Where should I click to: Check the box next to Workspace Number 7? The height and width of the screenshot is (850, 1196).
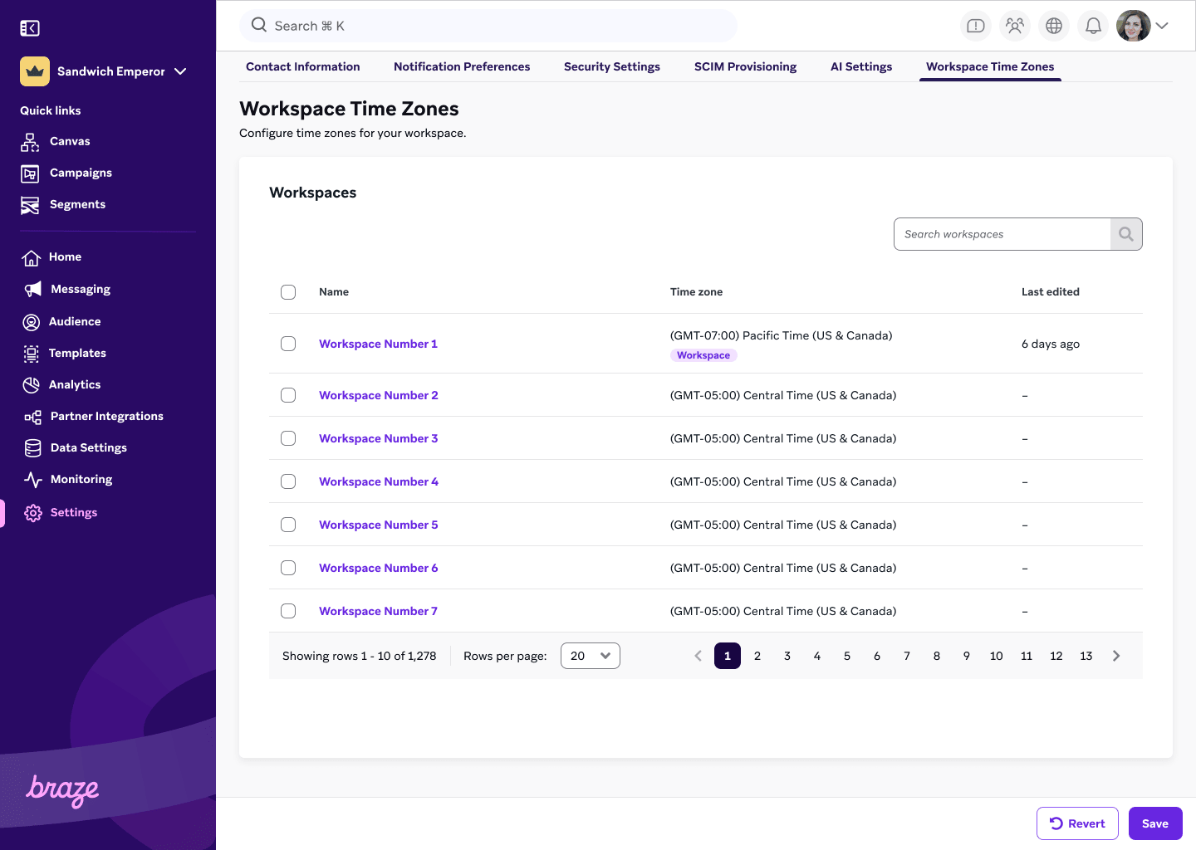coord(288,611)
